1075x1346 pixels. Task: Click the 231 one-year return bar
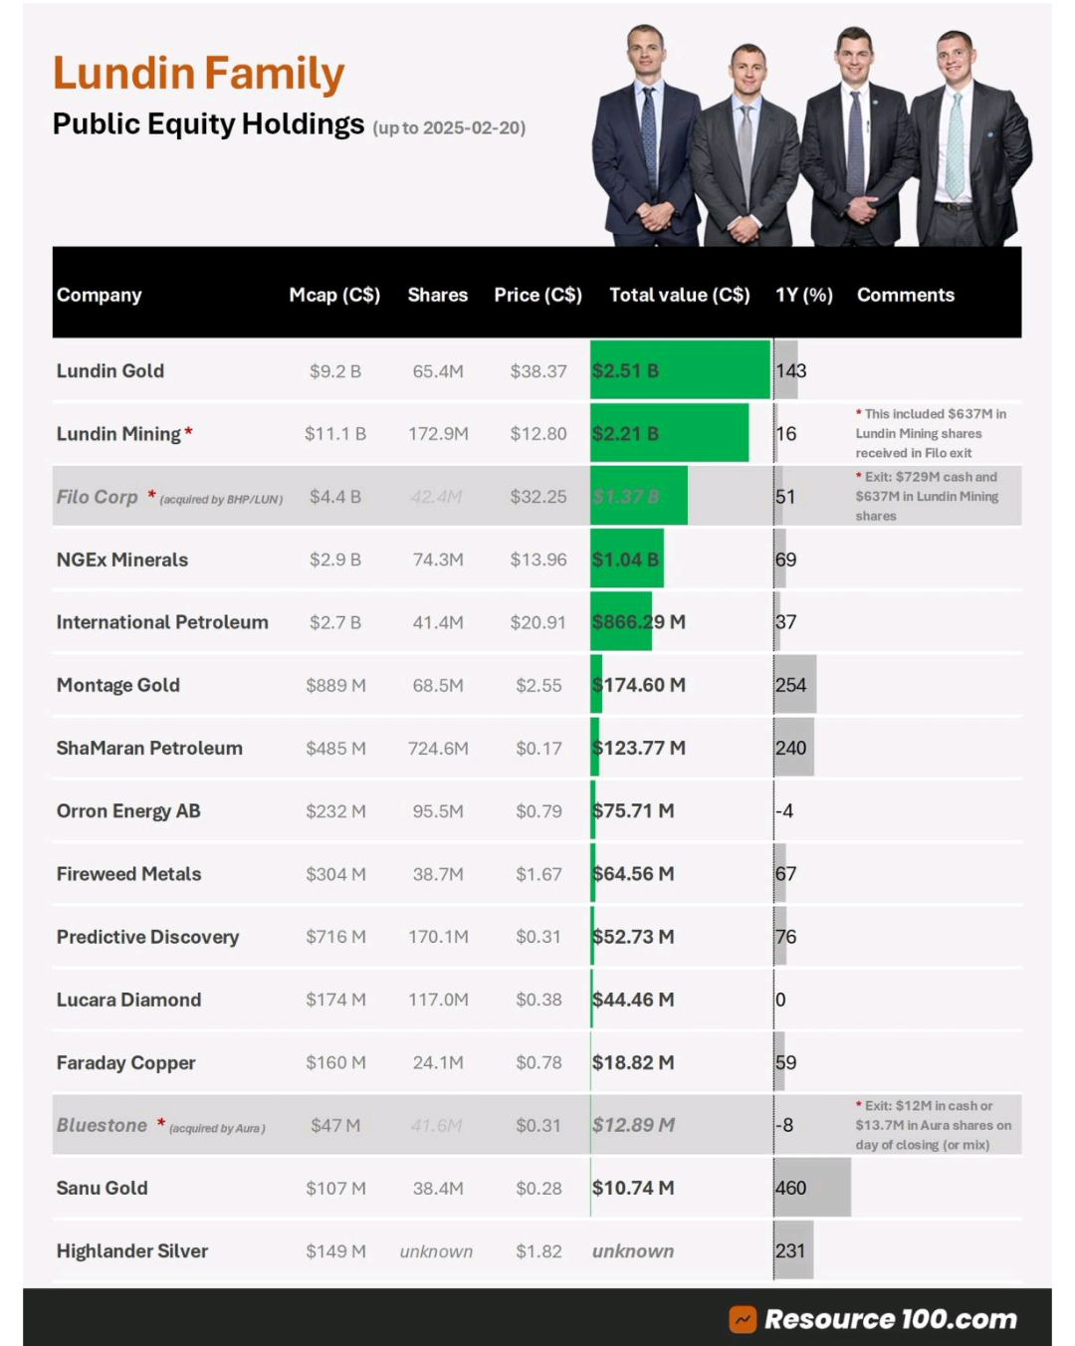coord(793,1251)
